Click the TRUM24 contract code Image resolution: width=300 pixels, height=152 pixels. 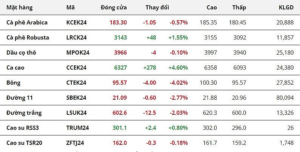77,128
